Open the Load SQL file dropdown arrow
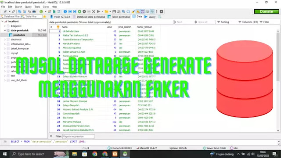 tap(110, 11)
